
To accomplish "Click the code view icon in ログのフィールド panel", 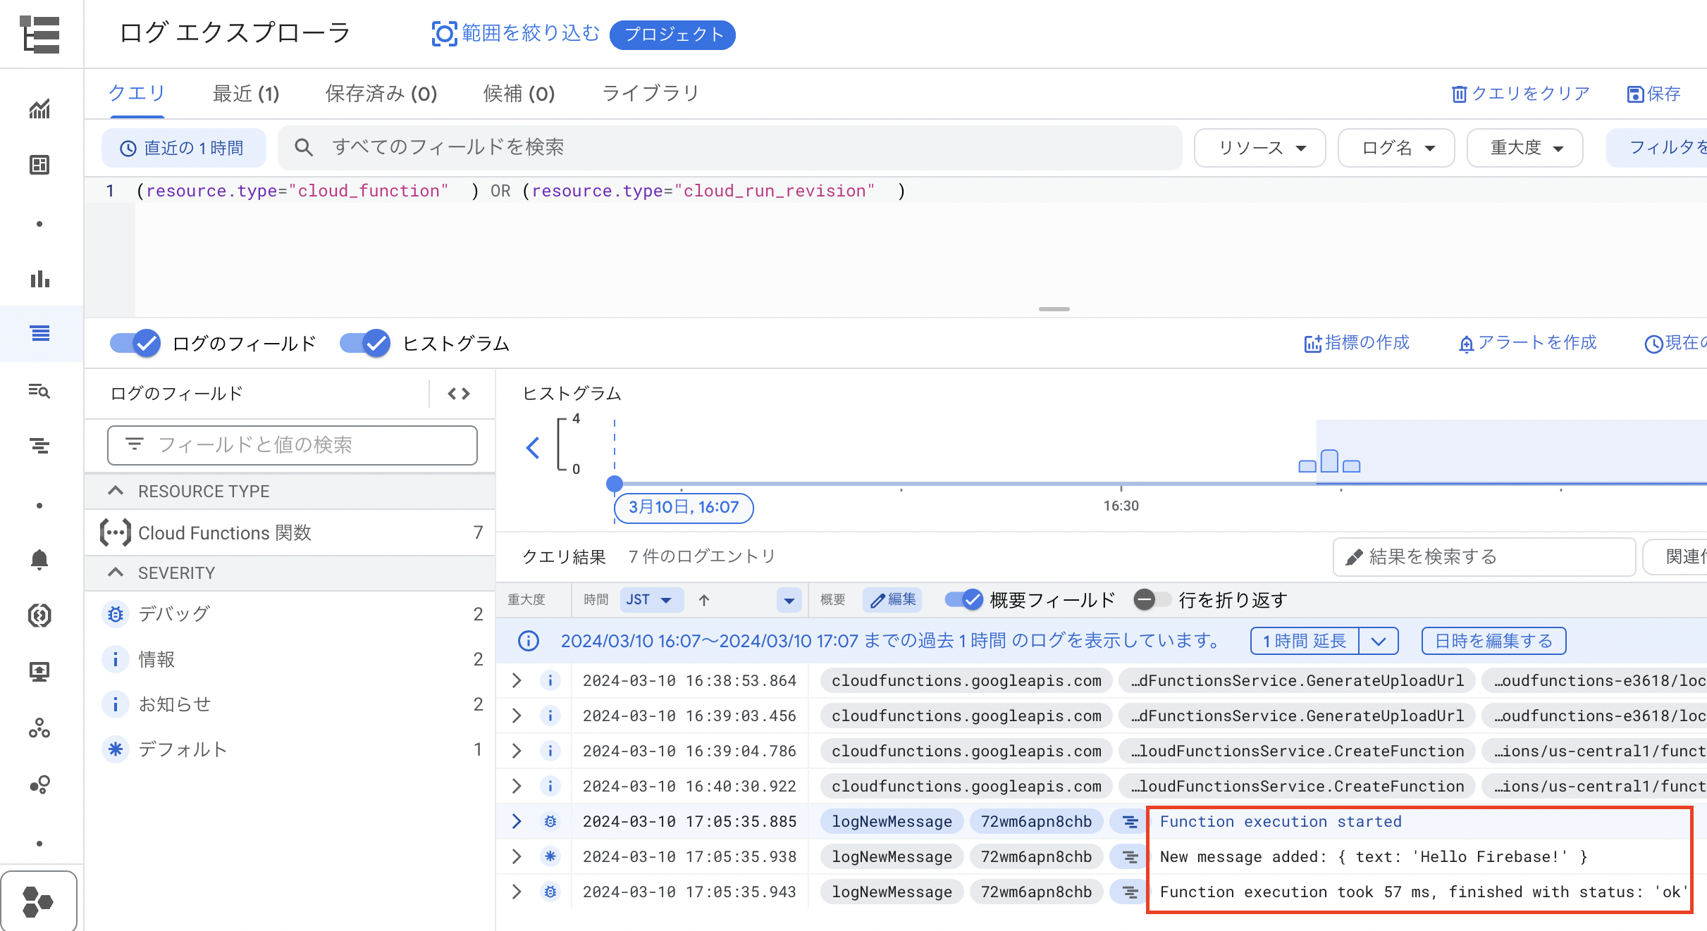I will 458,393.
